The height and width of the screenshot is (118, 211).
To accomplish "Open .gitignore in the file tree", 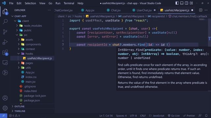I will 30,87.
